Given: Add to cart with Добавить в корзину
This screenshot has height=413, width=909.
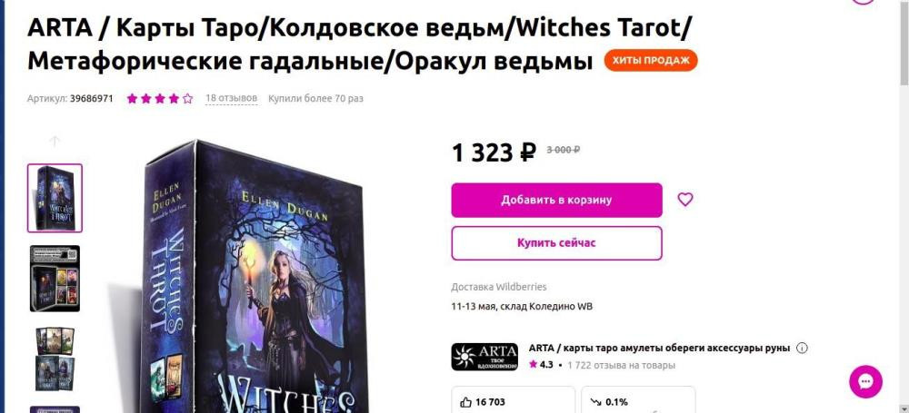Looking at the screenshot, I should click(x=556, y=201).
